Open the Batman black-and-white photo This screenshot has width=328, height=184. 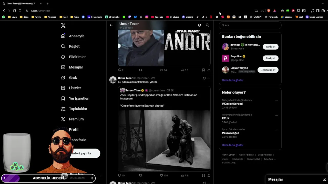(x=164, y=140)
